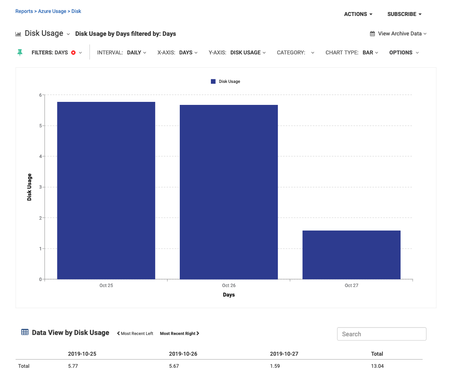
Task: Open the Y-Axis Disk Usage dropdown
Action: click(248, 53)
